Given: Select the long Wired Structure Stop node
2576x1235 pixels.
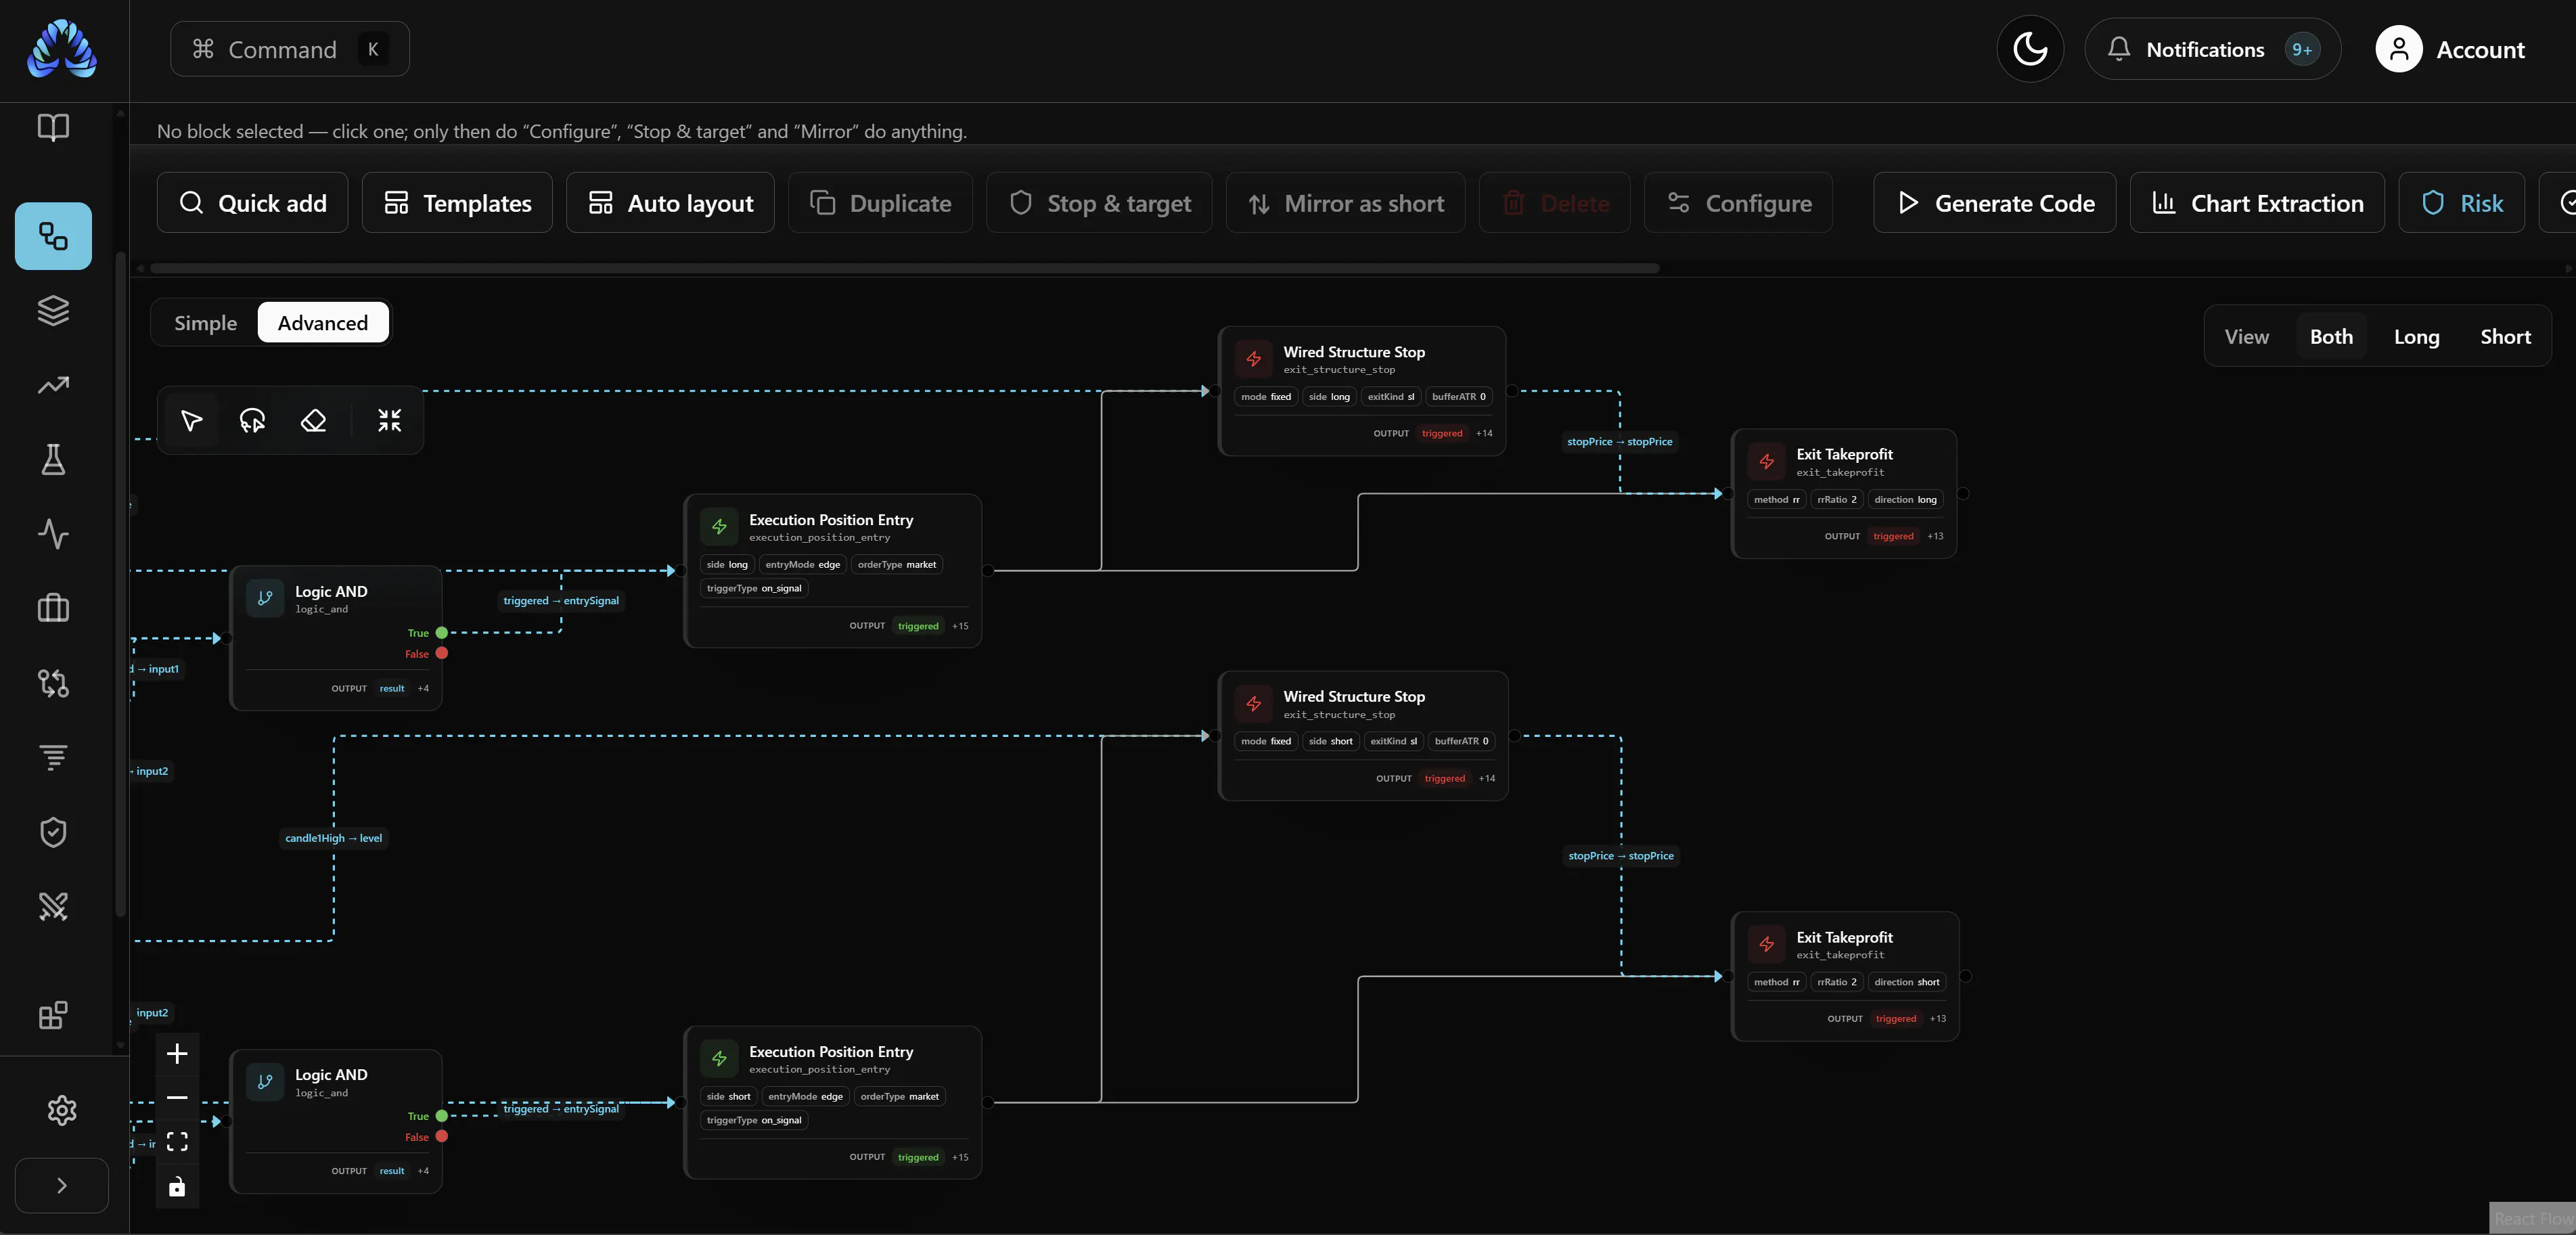Looking at the screenshot, I should tap(1362, 391).
